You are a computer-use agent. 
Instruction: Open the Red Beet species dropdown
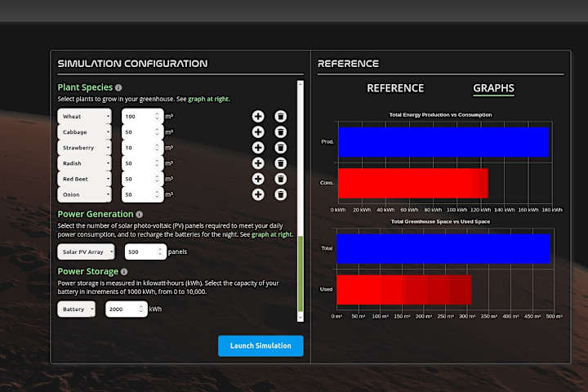84,179
